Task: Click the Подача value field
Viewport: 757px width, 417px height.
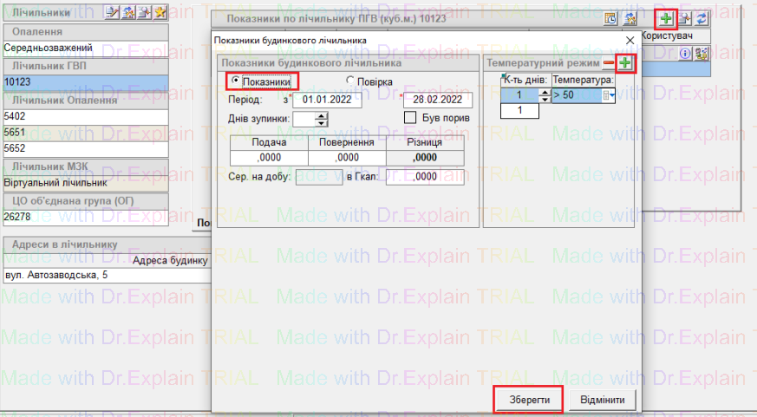Action: coord(269,158)
